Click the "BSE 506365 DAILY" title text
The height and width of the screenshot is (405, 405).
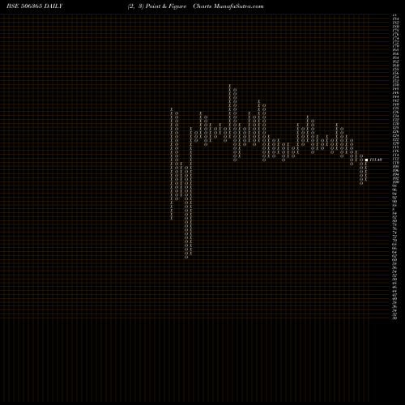pos(35,6)
